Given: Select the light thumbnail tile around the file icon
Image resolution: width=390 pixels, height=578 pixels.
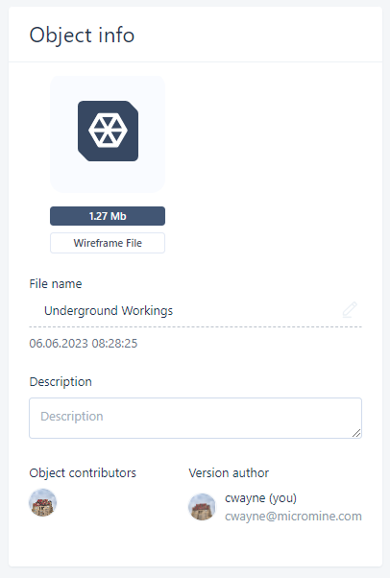Looking at the screenshot, I should pos(108,134).
